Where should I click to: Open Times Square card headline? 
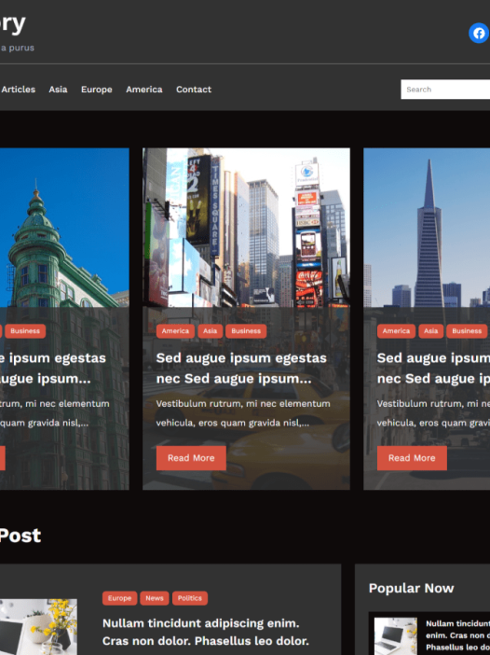(241, 368)
